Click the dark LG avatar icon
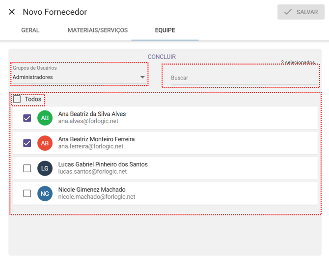 [45, 168]
